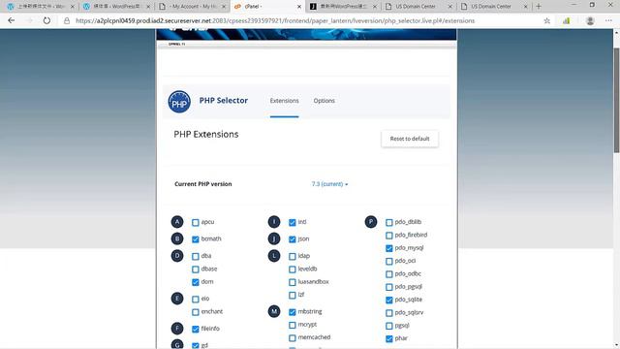Image resolution: width=620 pixels, height=349 pixels.
Task: Enable the pdo_sqlsrv extension checkbox
Action: click(x=389, y=313)
